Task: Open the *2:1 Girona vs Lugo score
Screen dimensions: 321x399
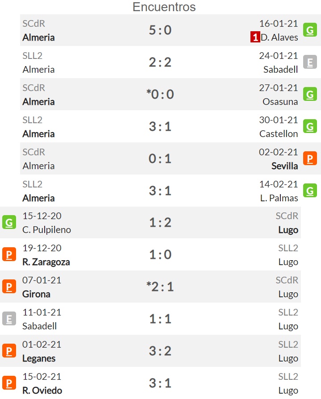Action: [x=160, y=287]
